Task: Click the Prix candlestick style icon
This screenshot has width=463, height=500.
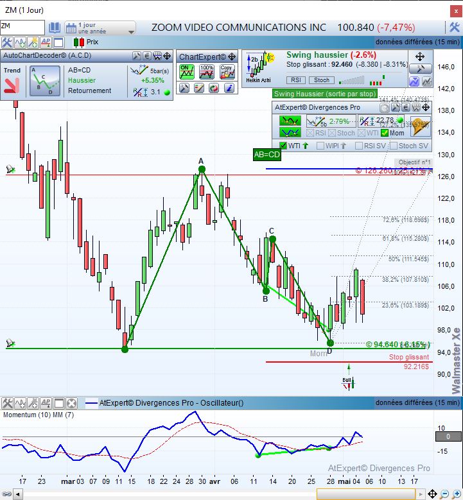Action: 79,42
